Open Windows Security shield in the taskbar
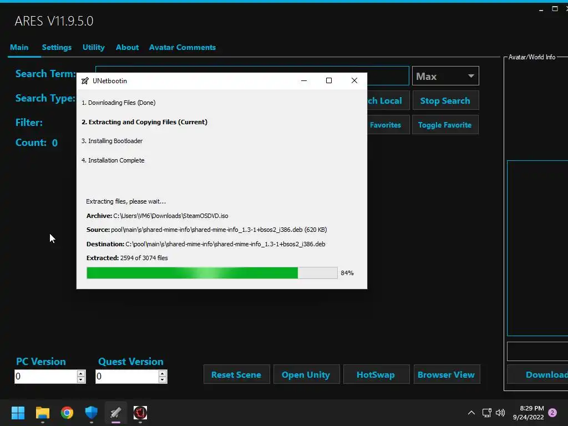 pos(92,412)
